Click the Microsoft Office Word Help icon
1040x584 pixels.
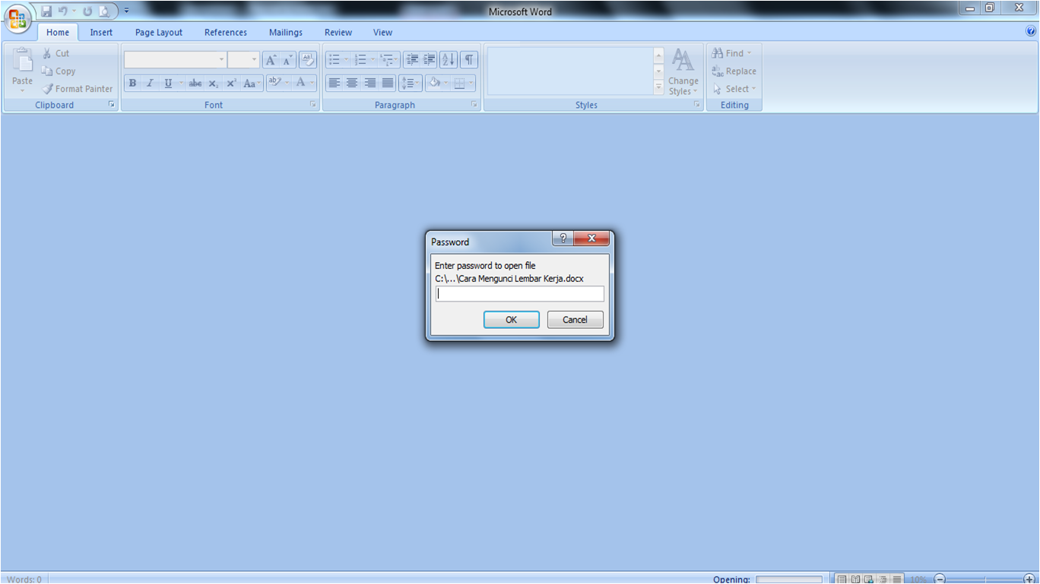click(x=1031, y=32)
